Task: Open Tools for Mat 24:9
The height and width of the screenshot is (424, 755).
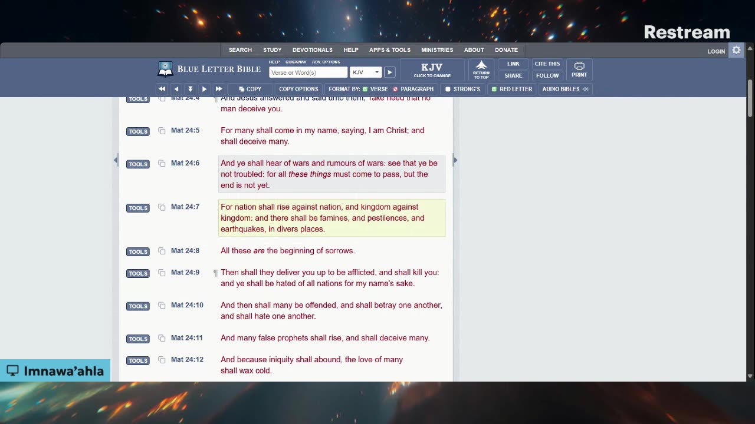Action: coord(138,273)
